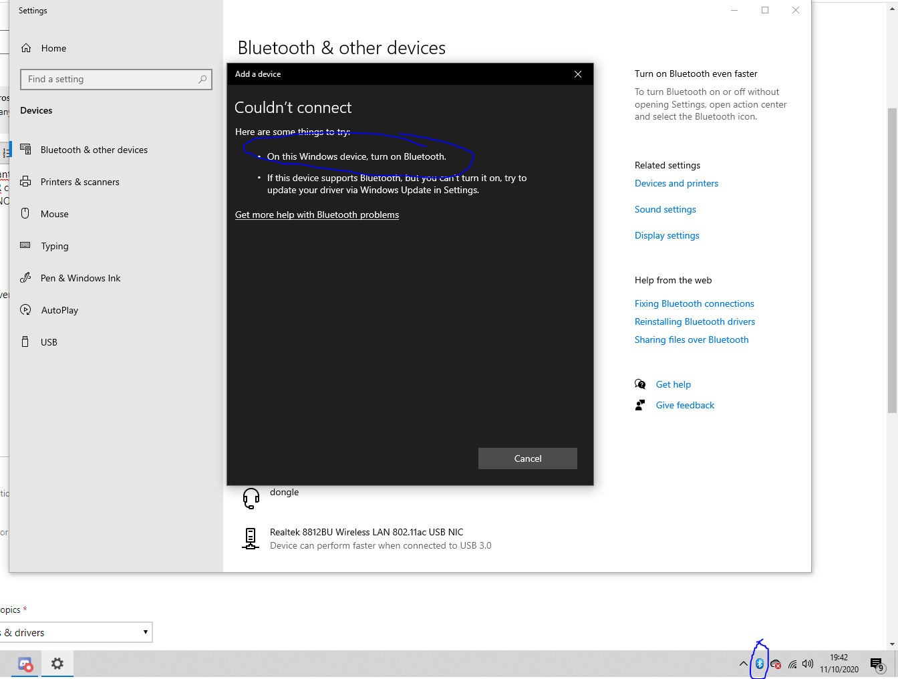Screen dimensions: 898x679
Task: Click the scrollbar down arrow on background page
Action: (x=892, y=644)
